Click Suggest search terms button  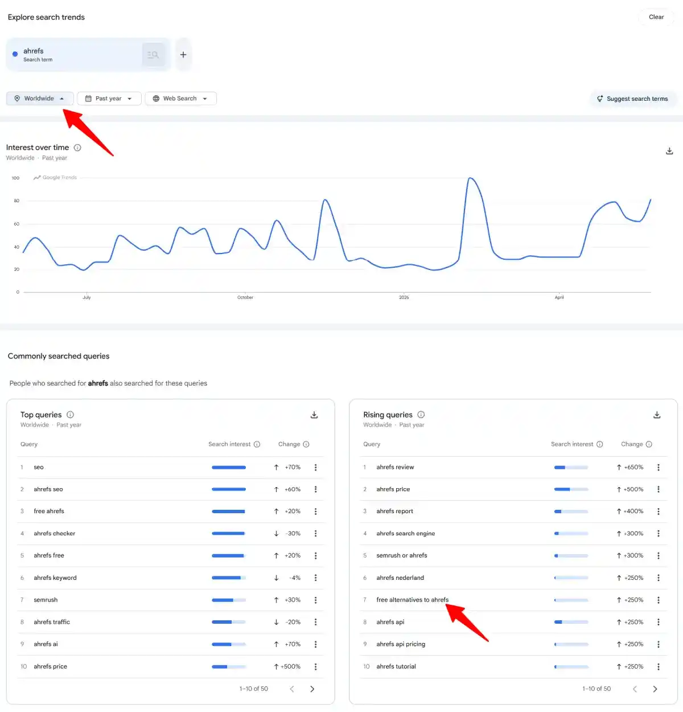click(632, 99)
